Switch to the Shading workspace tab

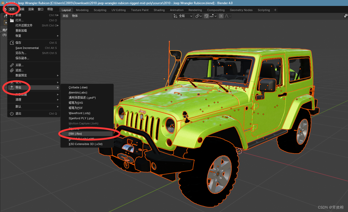(159, 10)
